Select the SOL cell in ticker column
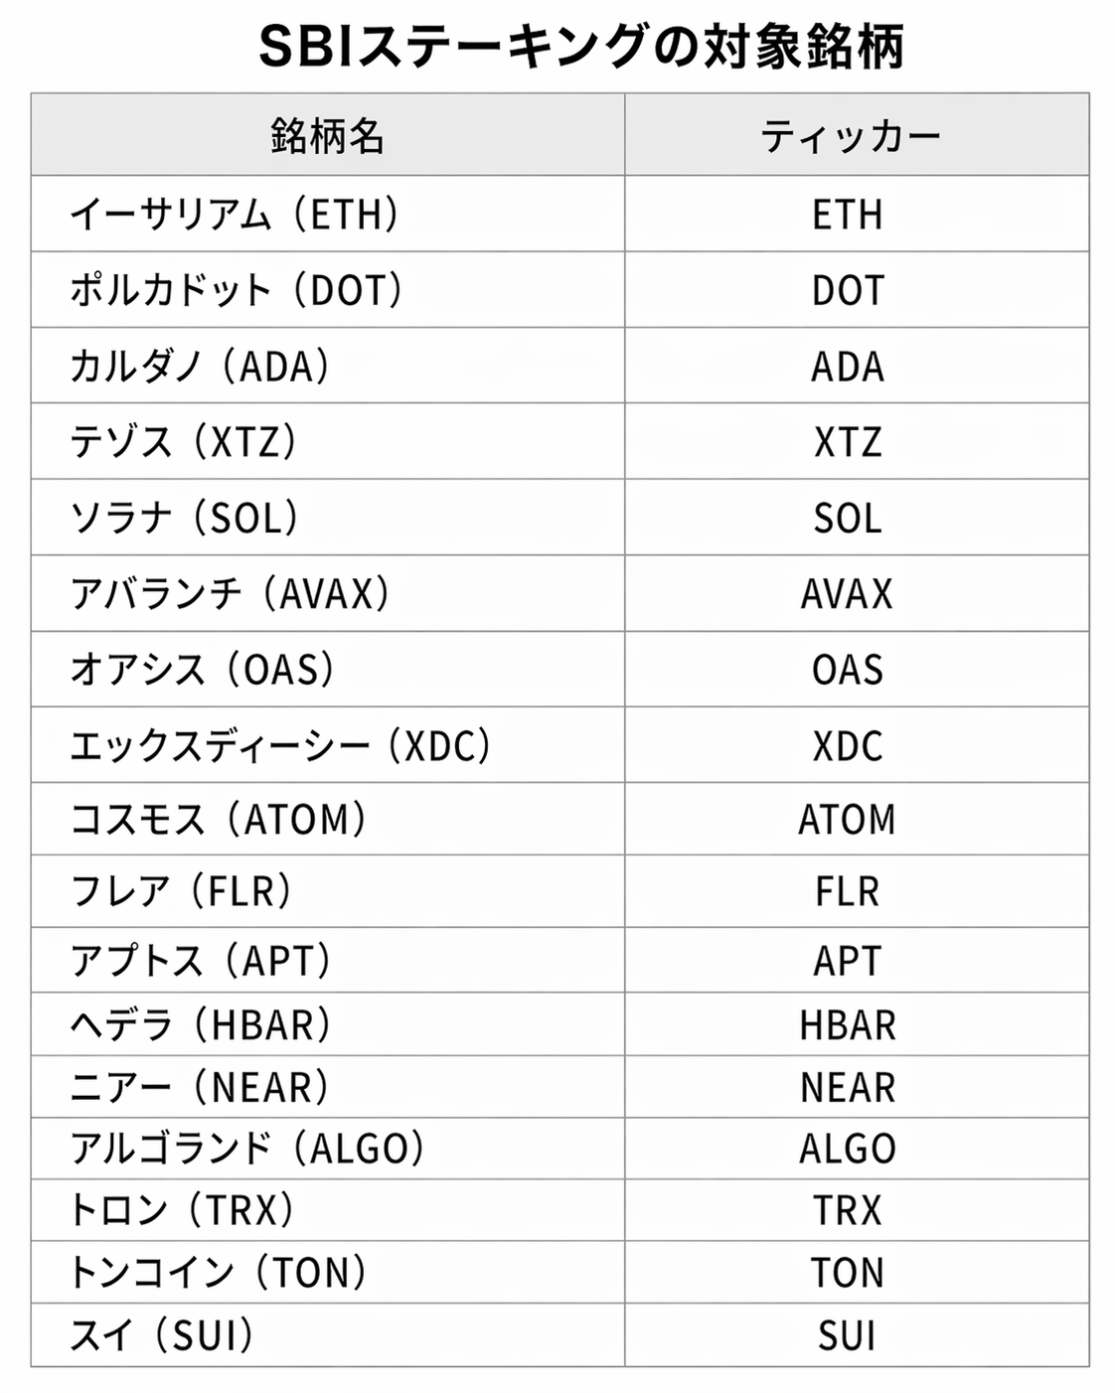Screen dimensions: 1115x1393 (848, 518)
